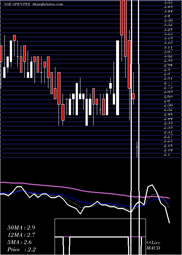Screen dimensions: 182x255
Task: Click the <<Live MACD label
Action: [153, 246]
